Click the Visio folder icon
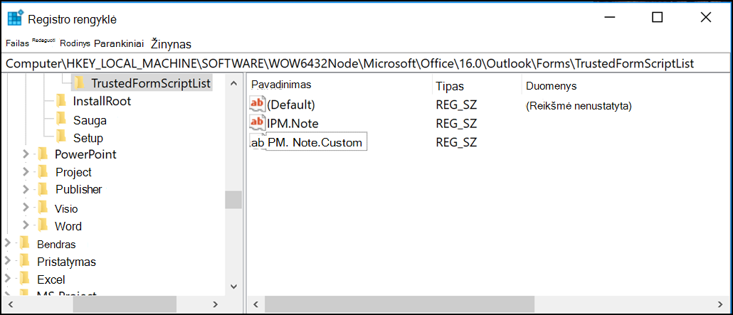 (x=43, y=208)
